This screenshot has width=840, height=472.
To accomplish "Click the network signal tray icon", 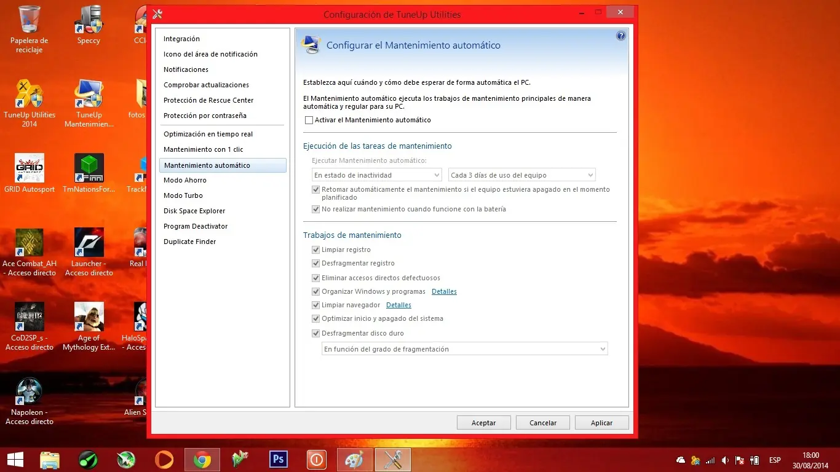I will coord(711,460).
